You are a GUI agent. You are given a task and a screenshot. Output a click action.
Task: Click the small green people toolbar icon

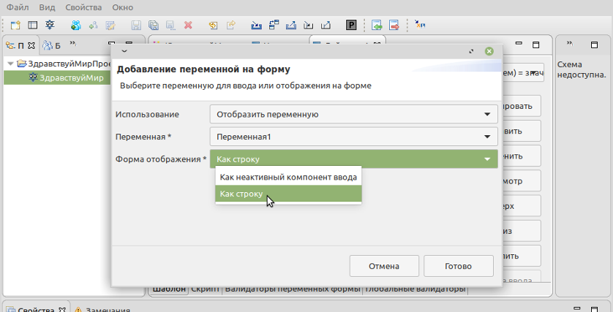click(93, 26)
